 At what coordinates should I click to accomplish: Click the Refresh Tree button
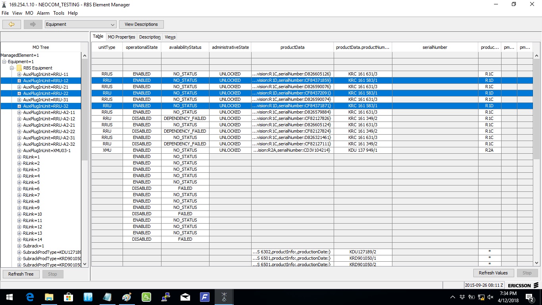(x=21, y=274)
